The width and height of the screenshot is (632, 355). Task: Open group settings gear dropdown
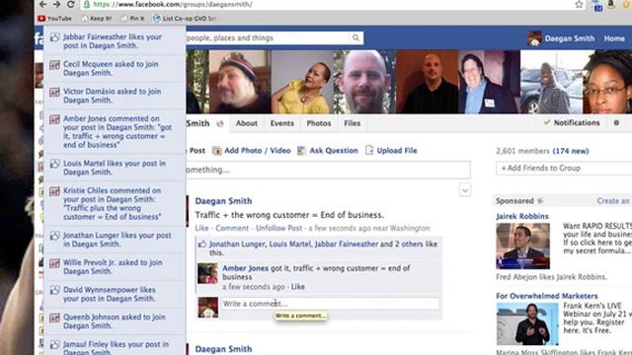tap(616, 122)
